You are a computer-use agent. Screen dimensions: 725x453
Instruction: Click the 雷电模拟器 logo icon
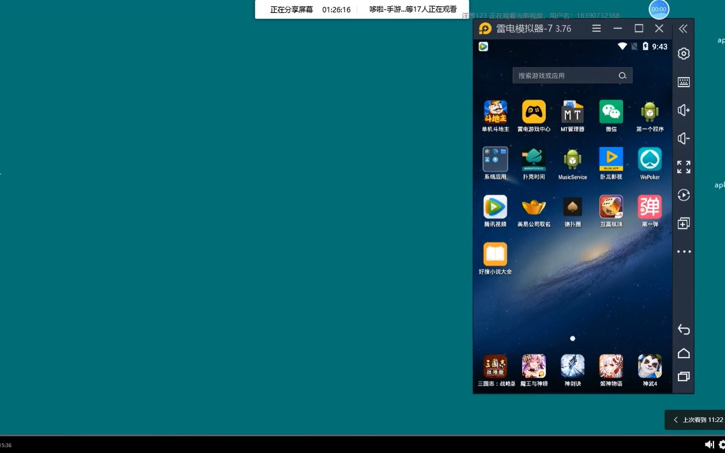pyautogui.click(x=485, y=29)
